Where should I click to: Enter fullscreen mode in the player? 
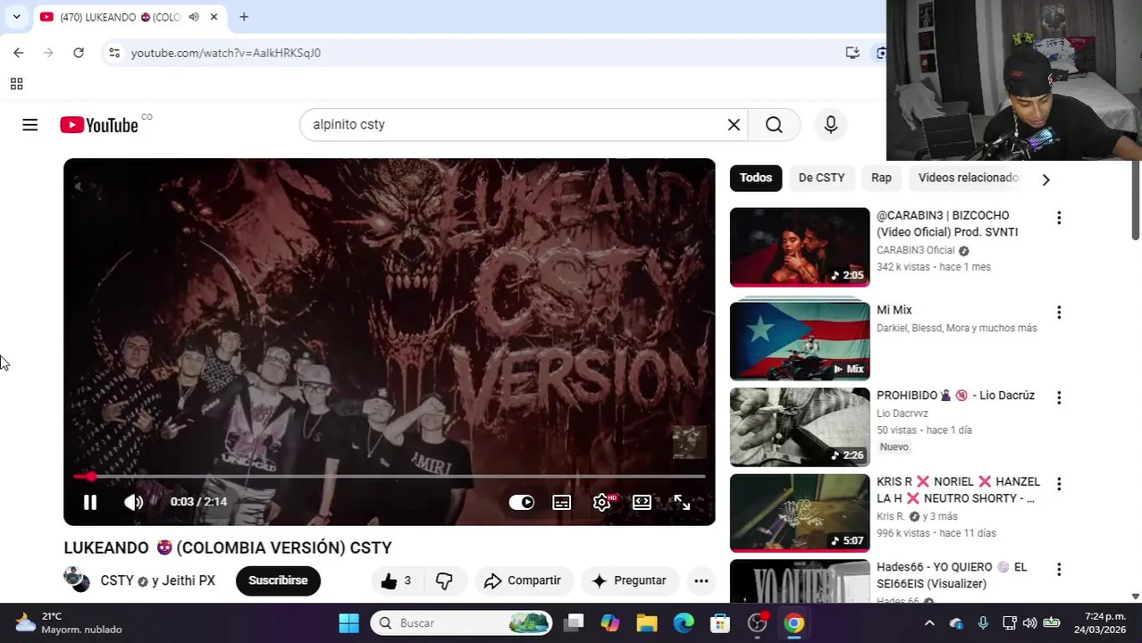click(682, 502)
